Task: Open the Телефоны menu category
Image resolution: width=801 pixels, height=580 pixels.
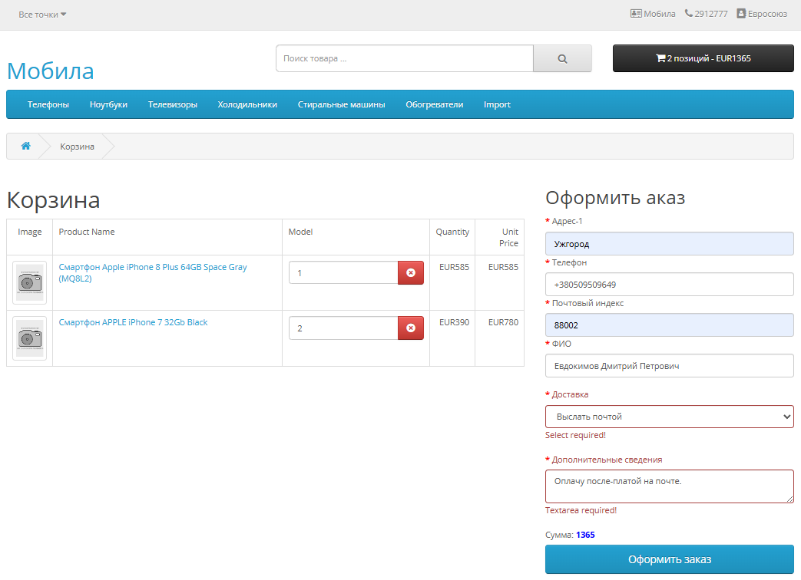Action: tap(48, 104)
